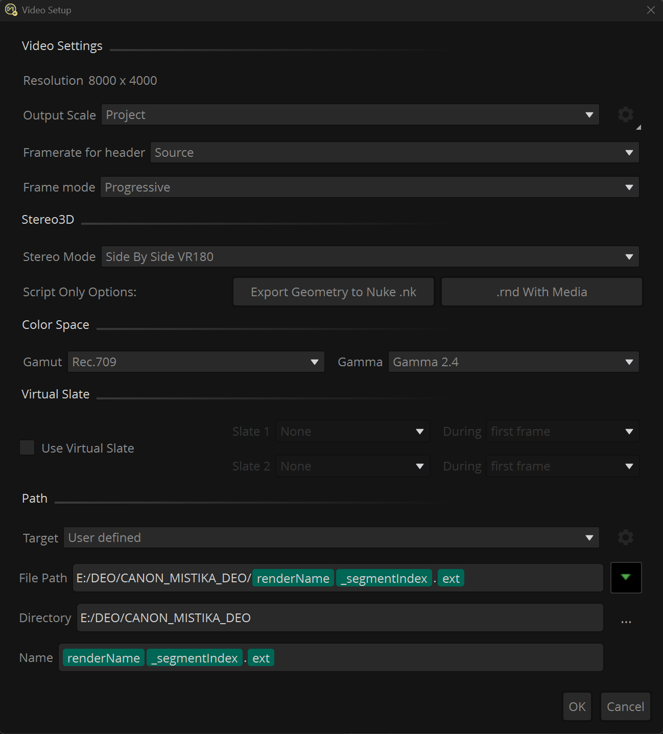The image size is (663, 734).
Task: Open the Slate 1 None dropdown
Action: tap(352, 431)
